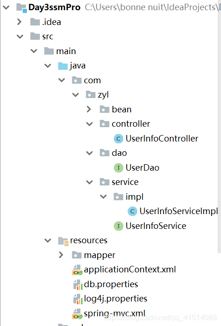Collapse the zyl package

pyautogui.click(x=76, y=95)
